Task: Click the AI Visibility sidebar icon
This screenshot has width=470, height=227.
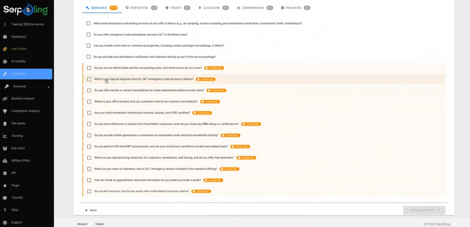Action: (x=5, y=61)
